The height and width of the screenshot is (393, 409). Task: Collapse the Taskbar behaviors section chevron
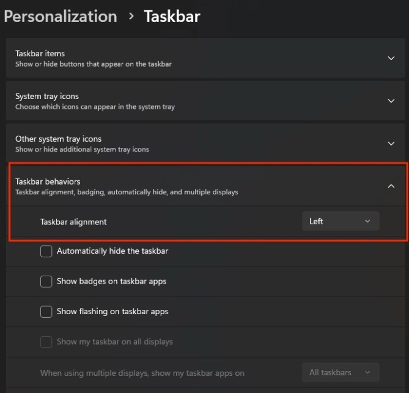pos(391,186)
